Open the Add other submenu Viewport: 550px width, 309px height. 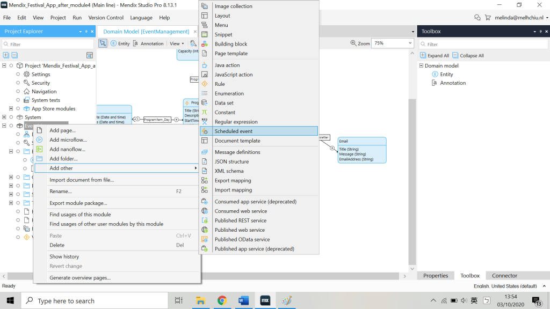(x=117, y=168)
